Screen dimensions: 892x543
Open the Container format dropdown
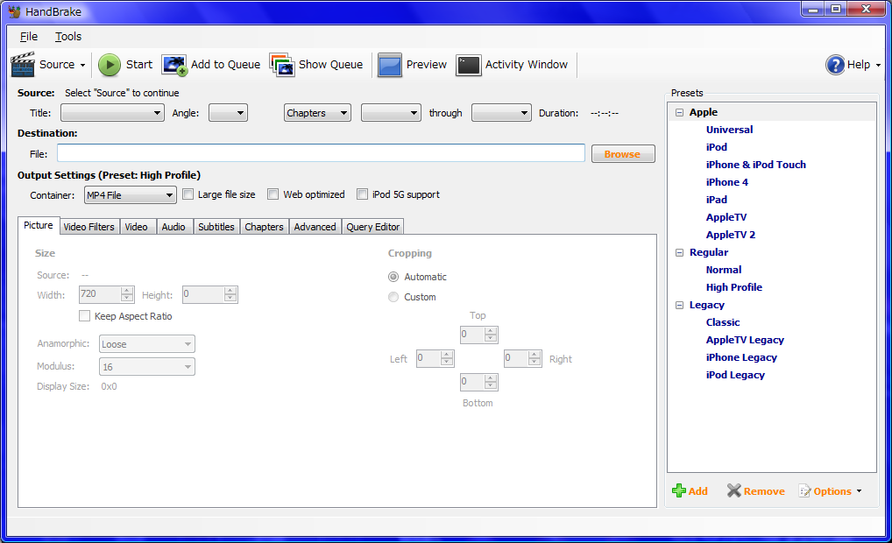[x=129, y=194]
